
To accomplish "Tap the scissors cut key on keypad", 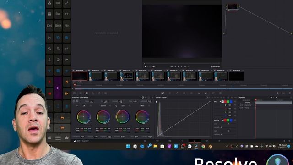I will click(x=49, y=38).
